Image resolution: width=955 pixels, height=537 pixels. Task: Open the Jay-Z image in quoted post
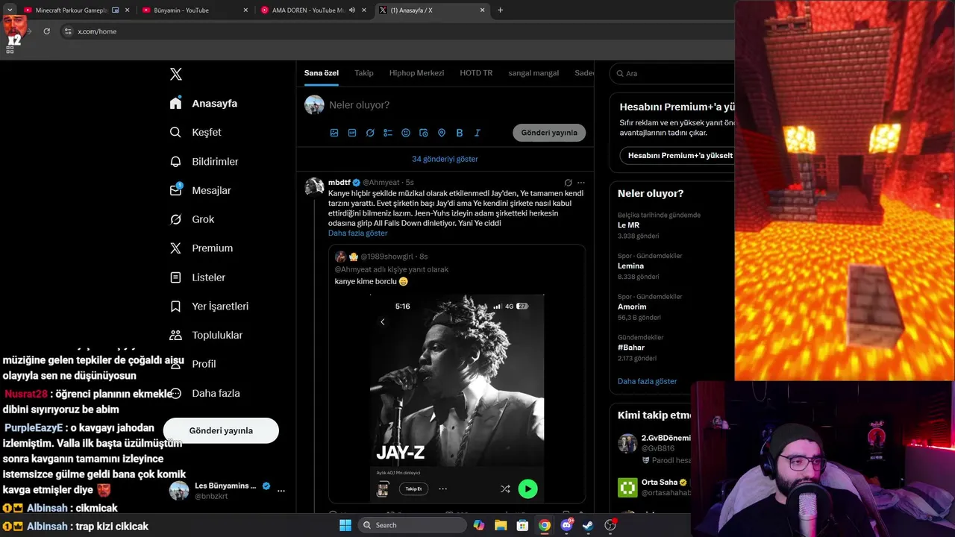457,398
